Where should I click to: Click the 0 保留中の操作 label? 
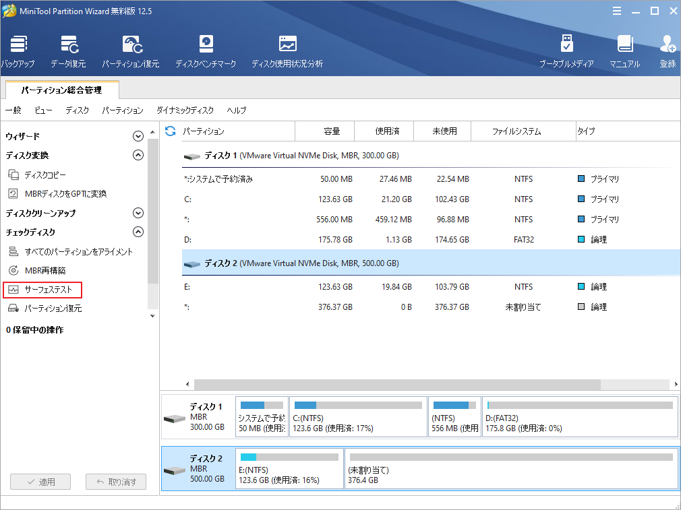(35, 330)
